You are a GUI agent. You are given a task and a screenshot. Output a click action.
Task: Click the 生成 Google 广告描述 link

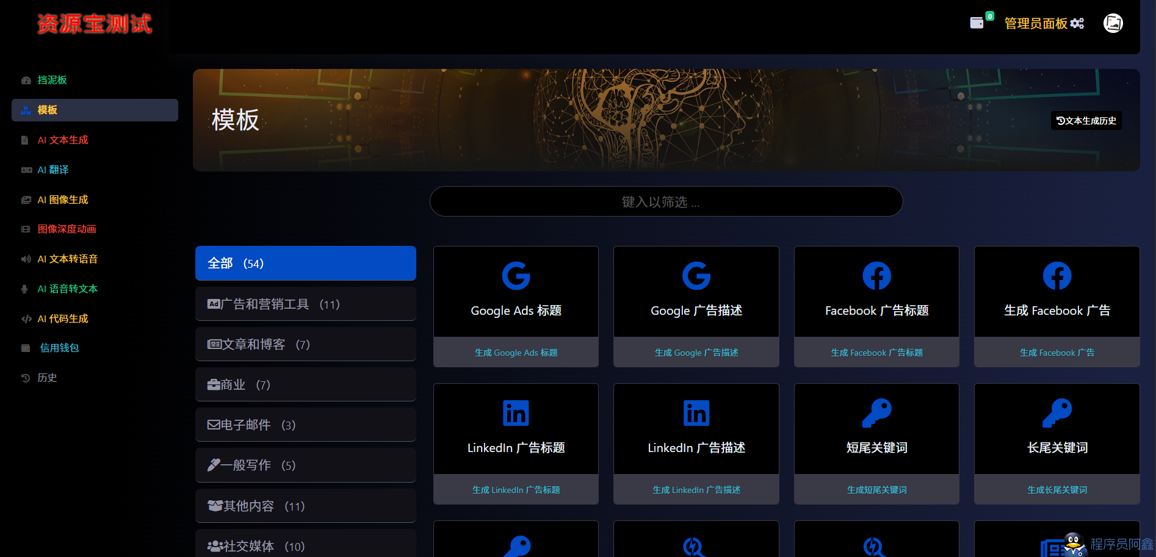(696, 353)
